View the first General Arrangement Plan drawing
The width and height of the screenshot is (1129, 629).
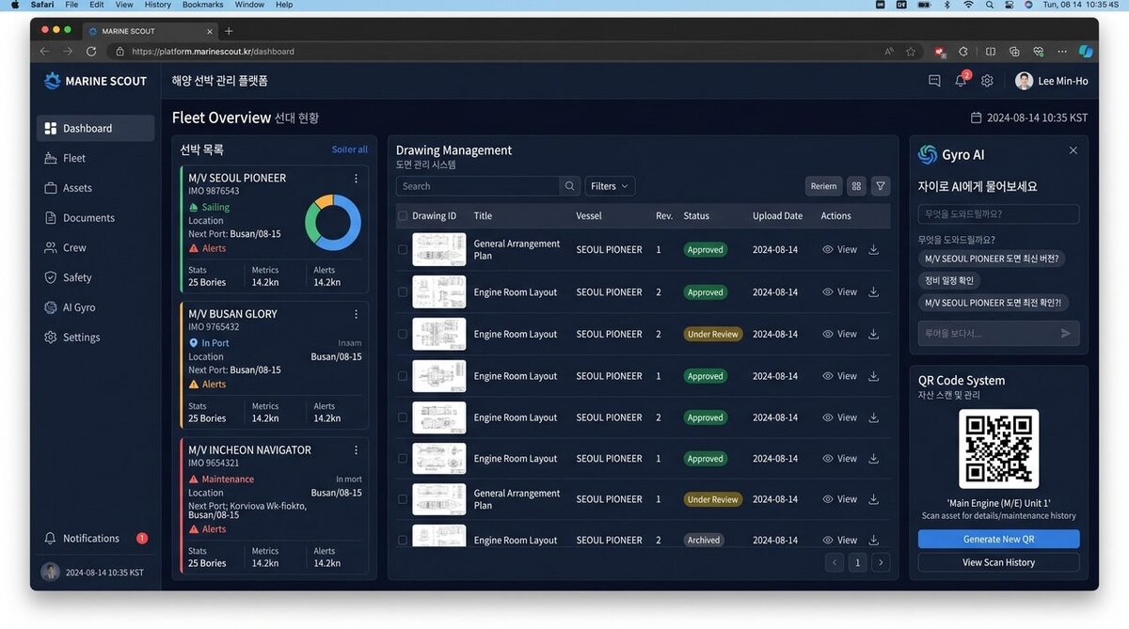pyautogui.click(x=839, y=249)
